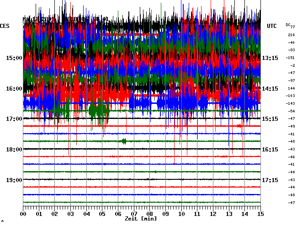297x226 pixels.
Task: Click the 16:15 UTC time label
Action: pos(270,150)
